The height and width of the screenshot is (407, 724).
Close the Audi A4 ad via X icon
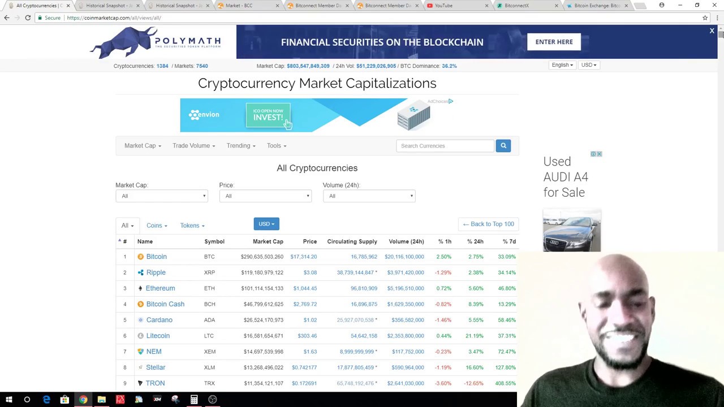click(x=599, y=154)
